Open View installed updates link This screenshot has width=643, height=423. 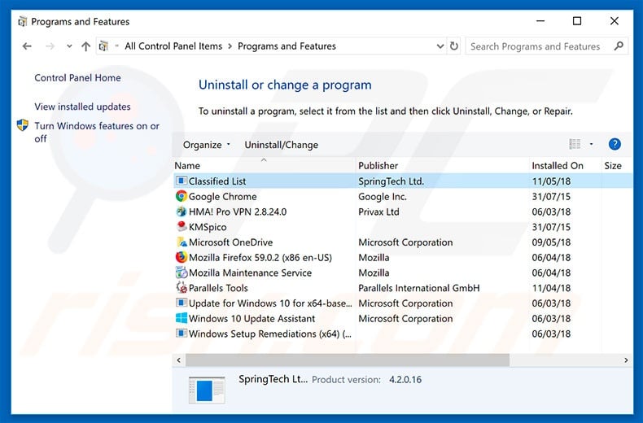(x=82, y=107)
